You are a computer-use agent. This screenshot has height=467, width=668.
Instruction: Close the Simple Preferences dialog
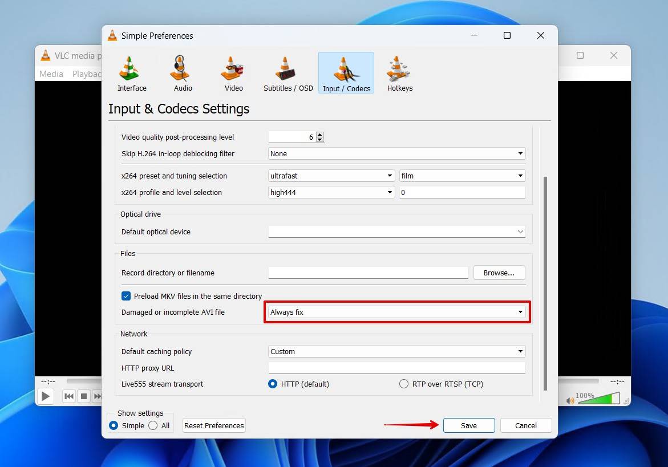click(541, 36)
